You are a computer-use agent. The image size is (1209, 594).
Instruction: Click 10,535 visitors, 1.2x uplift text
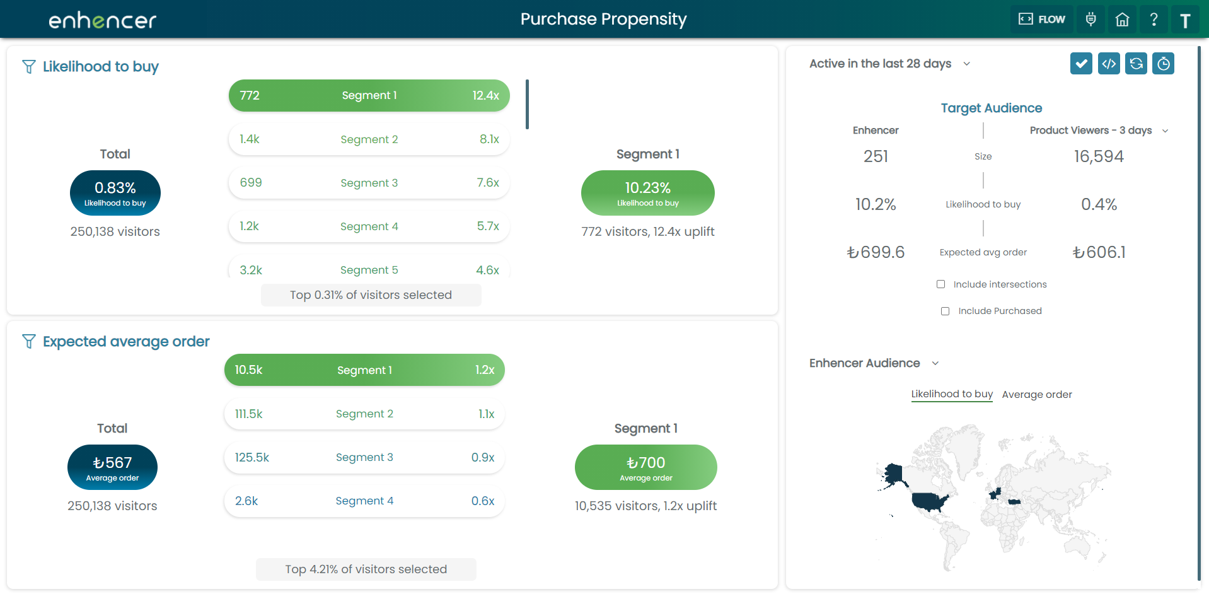click(645, 506)
